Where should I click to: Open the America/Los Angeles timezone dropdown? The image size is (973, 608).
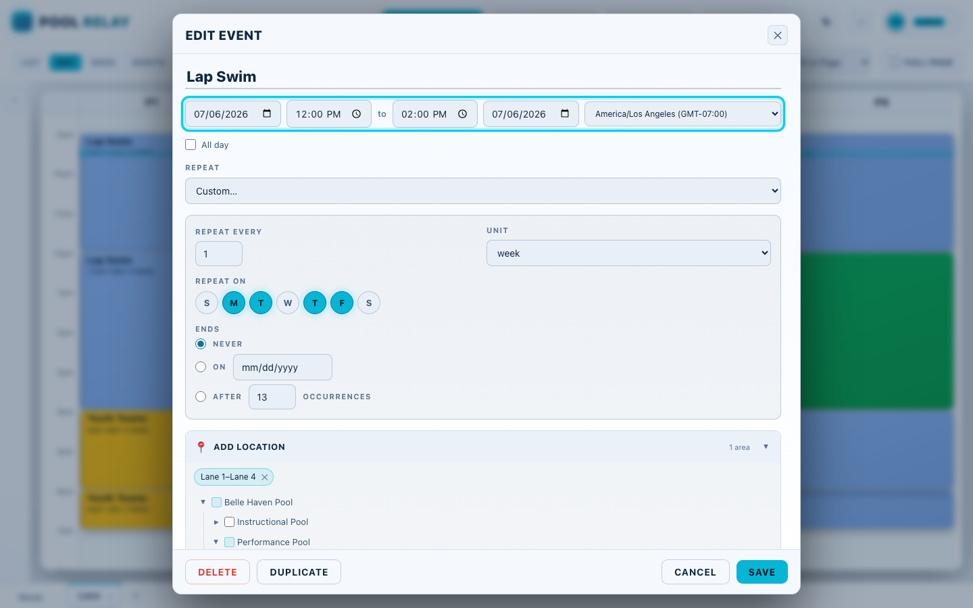[x=683, y=113]
